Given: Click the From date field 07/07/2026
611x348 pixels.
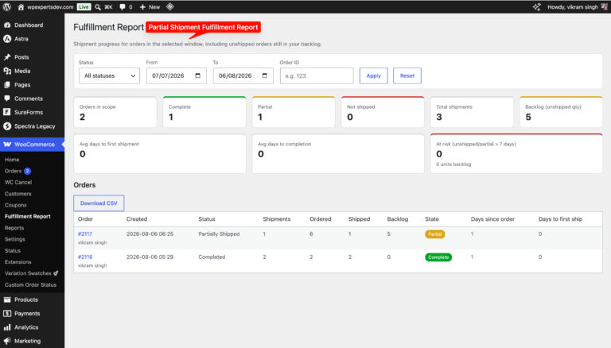Looking at the screenshot, I should [176, 75].
